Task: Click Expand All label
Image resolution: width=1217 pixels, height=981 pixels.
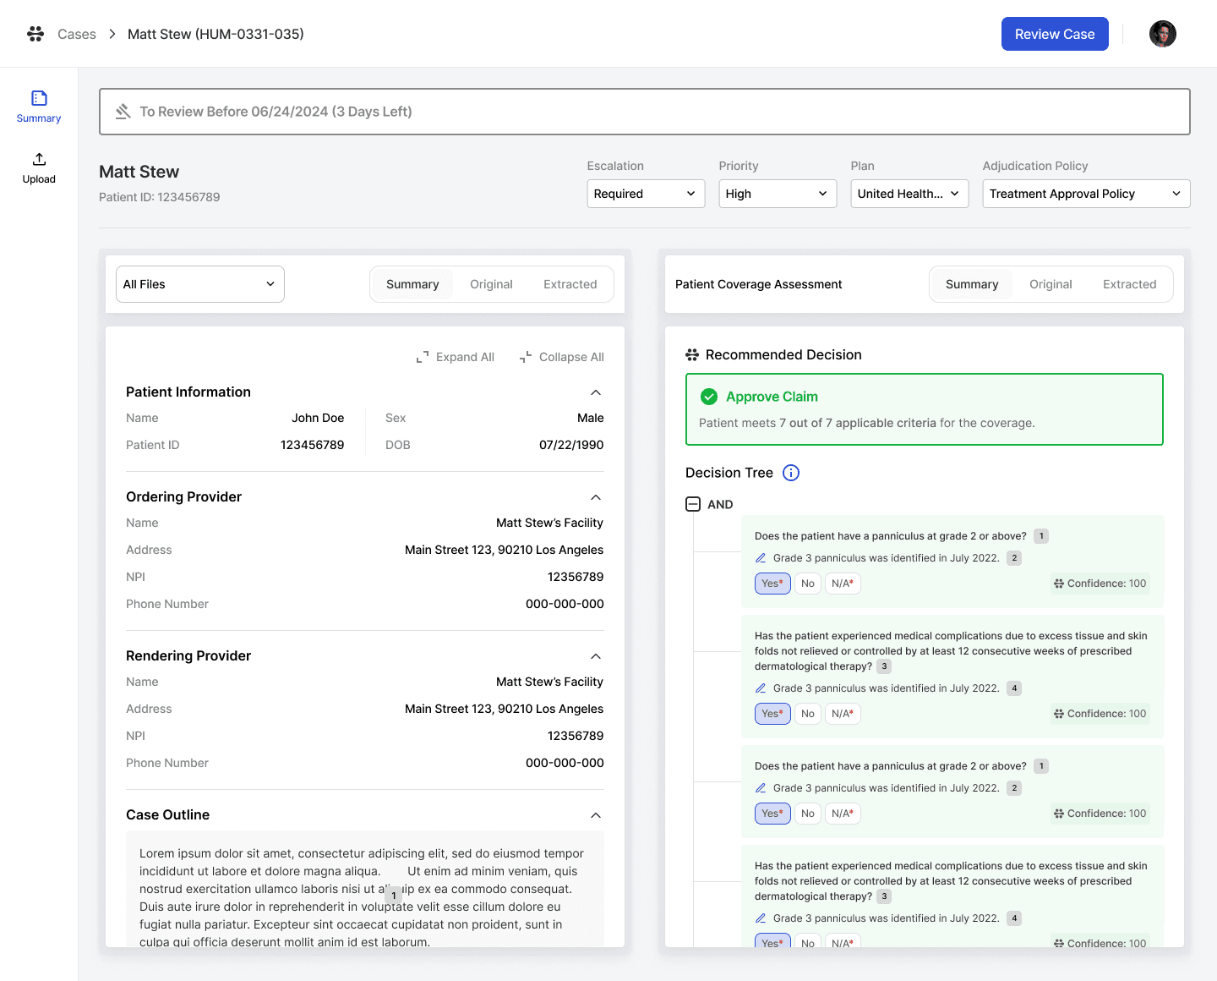Action: [x=465, y=357]
